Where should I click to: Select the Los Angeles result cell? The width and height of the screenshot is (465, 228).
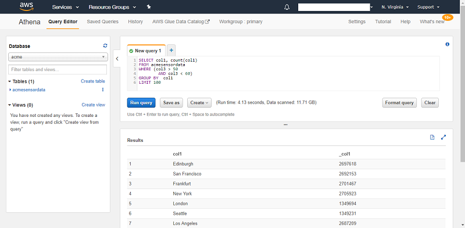[x=185, y=223]
